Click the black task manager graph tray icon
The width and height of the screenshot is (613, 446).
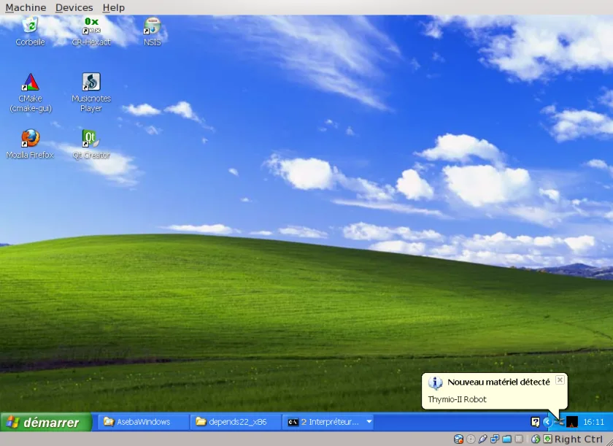click(572, 422)
